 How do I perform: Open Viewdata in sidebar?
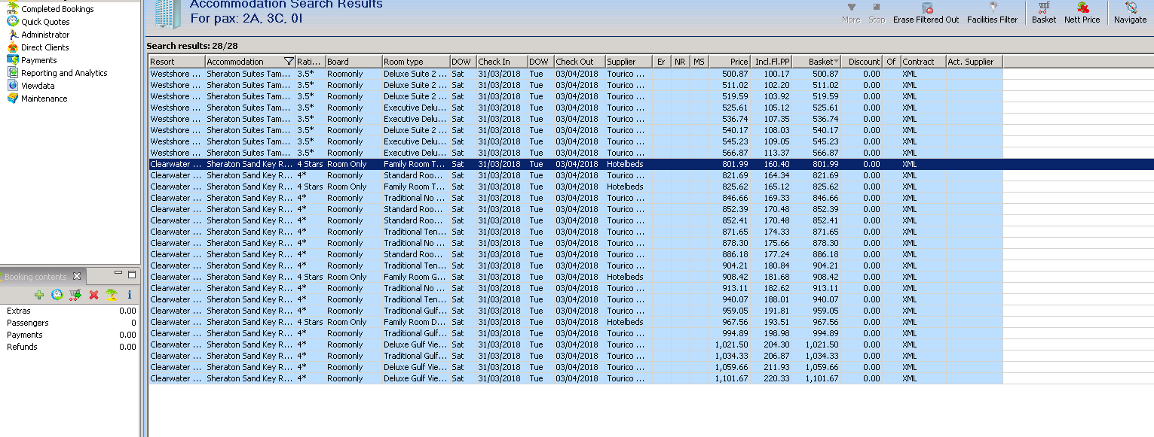pyautogui.click(x=38, y=86)
